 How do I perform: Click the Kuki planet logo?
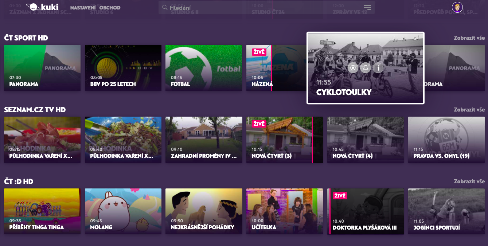tap(42, 7)
